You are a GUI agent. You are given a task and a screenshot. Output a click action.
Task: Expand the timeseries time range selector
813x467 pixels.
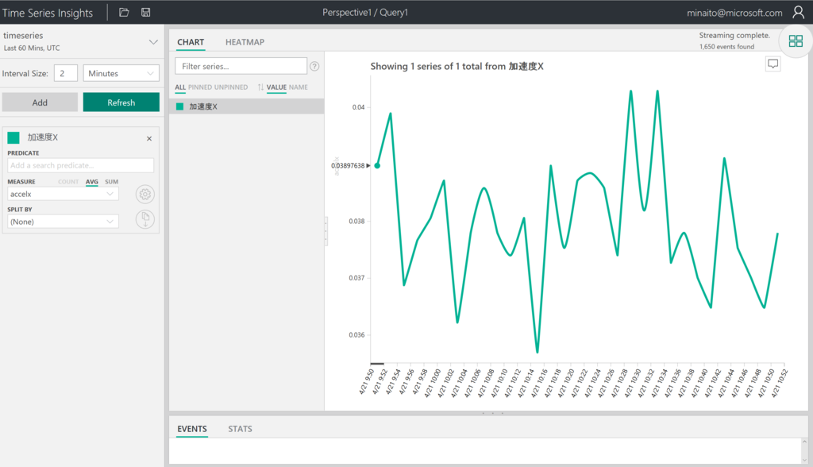(x=153, y=42)
